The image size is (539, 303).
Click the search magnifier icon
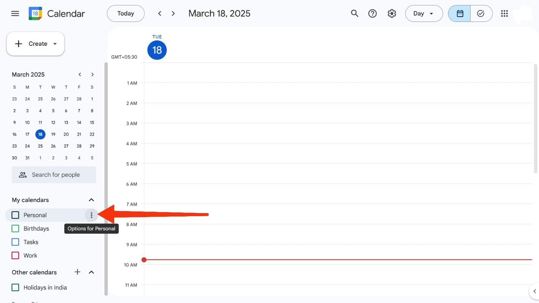[354, 13]
